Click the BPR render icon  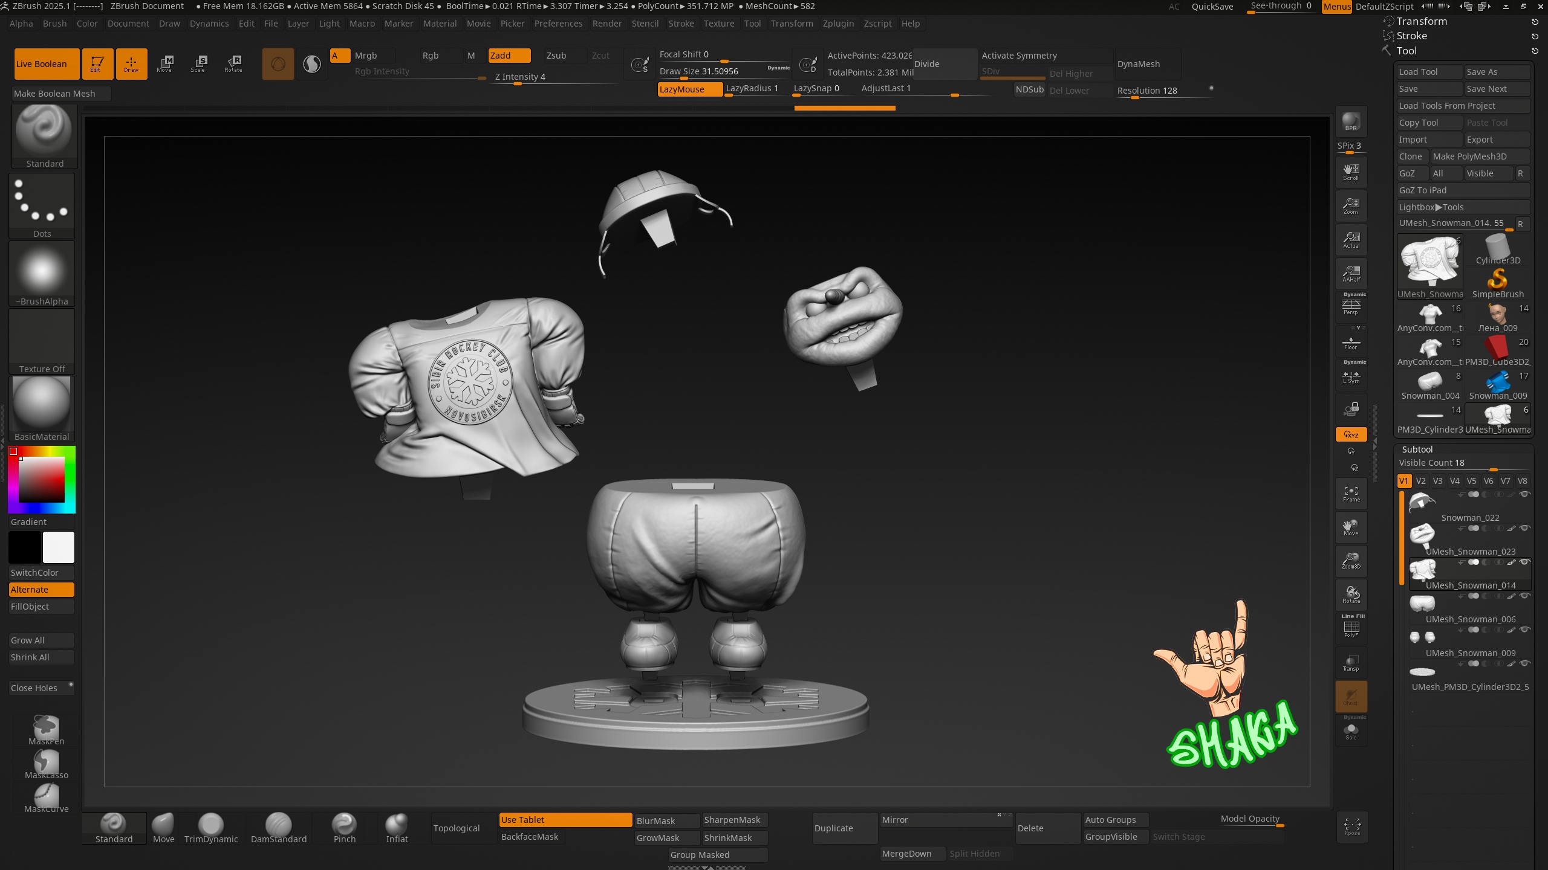(x=1351, y=121)
